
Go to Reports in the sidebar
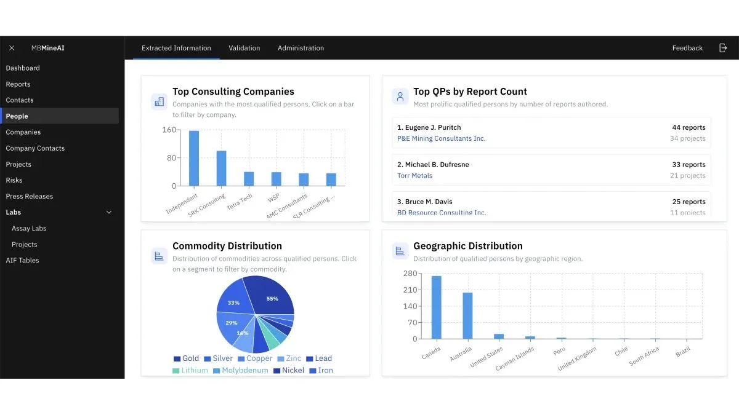[60, 84]
